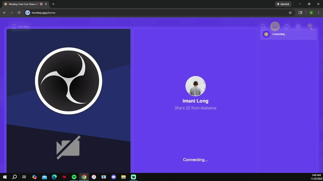Image resolution: width=323 pixels, height=181 pixels.
Task: Open the heart chat messages icon
Action: click(x=298, y=26)
